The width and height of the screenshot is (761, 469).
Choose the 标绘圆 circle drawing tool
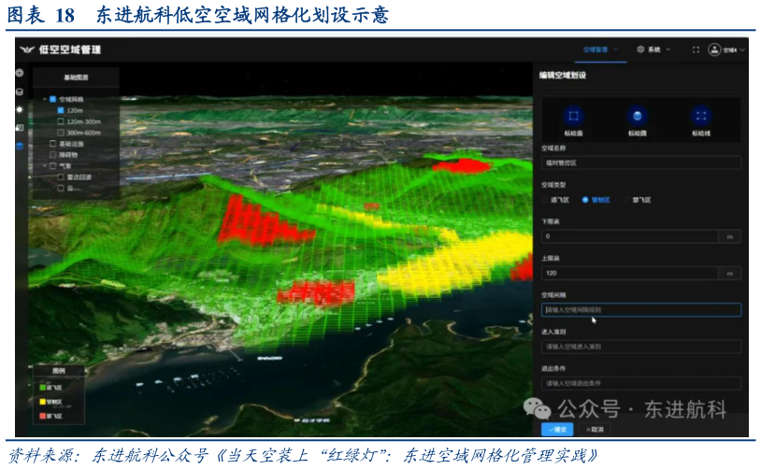[638, 116]
